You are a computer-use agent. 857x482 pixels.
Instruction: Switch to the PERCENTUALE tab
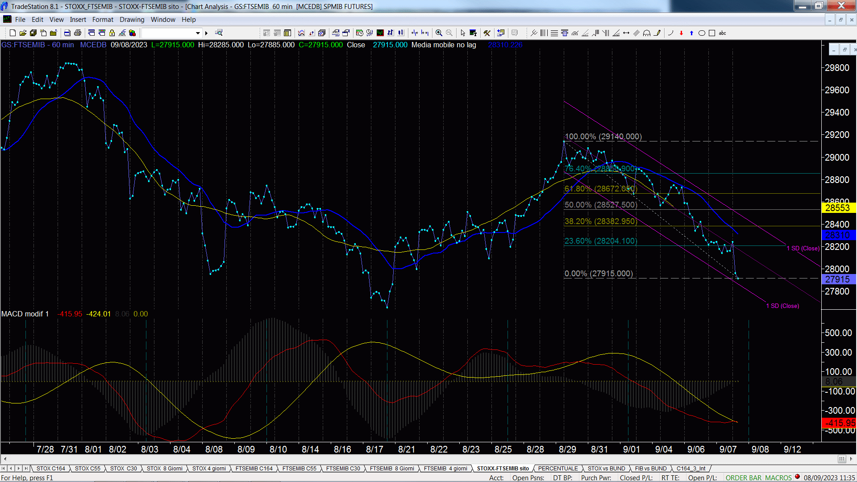coord(557,469)
